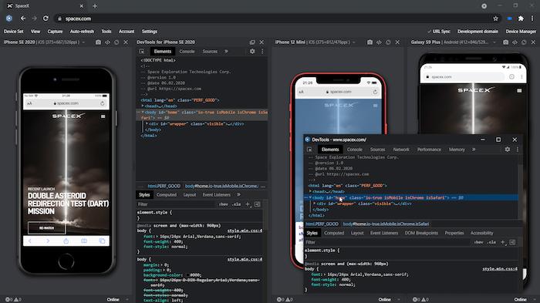Open iPhone SE 2020 device selector dropdown
This screenshot has height=303, width=540.
pos(83,42)
